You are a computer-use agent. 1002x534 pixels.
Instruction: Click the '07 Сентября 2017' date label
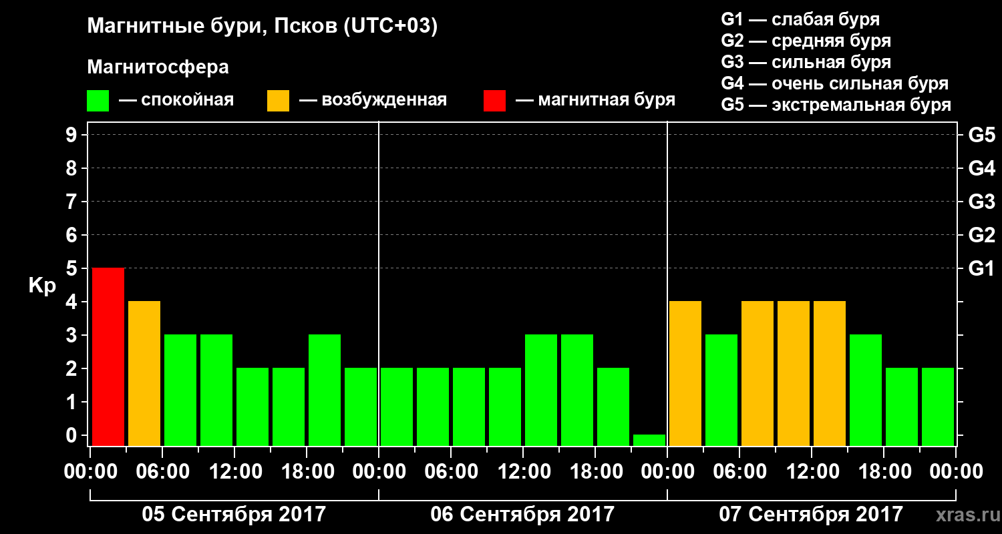click(811, 515)
